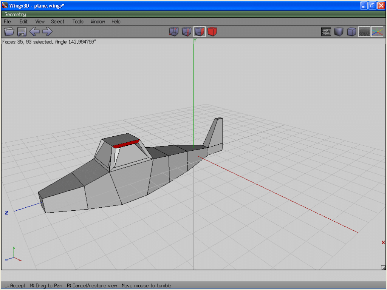Expand the View menu

tap(40, 22)
